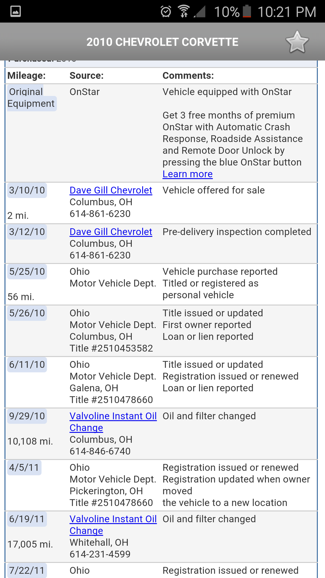Tap the Wi-Fi status icon
The image size is (325, 578).
point(184,12)
